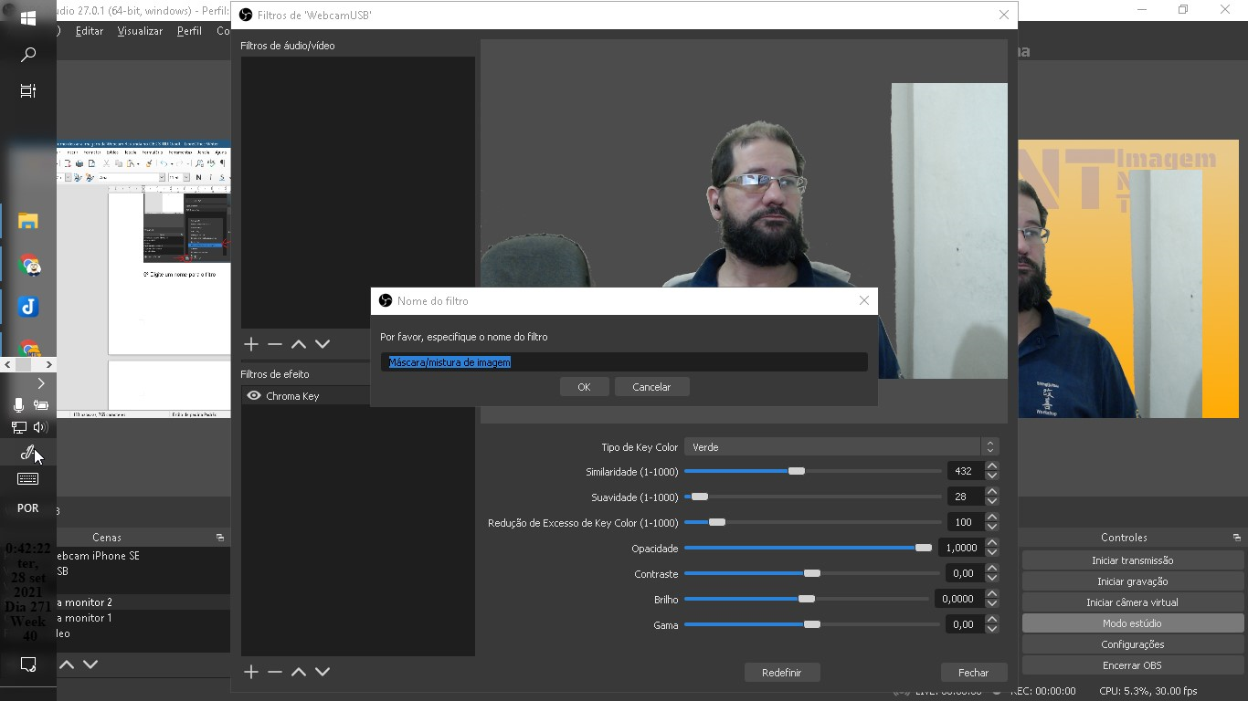Image resolution: width=1248 pixels, height=701 pixels.
Task: Increase Similaridade using the stepper arrow
Action: 992,466
